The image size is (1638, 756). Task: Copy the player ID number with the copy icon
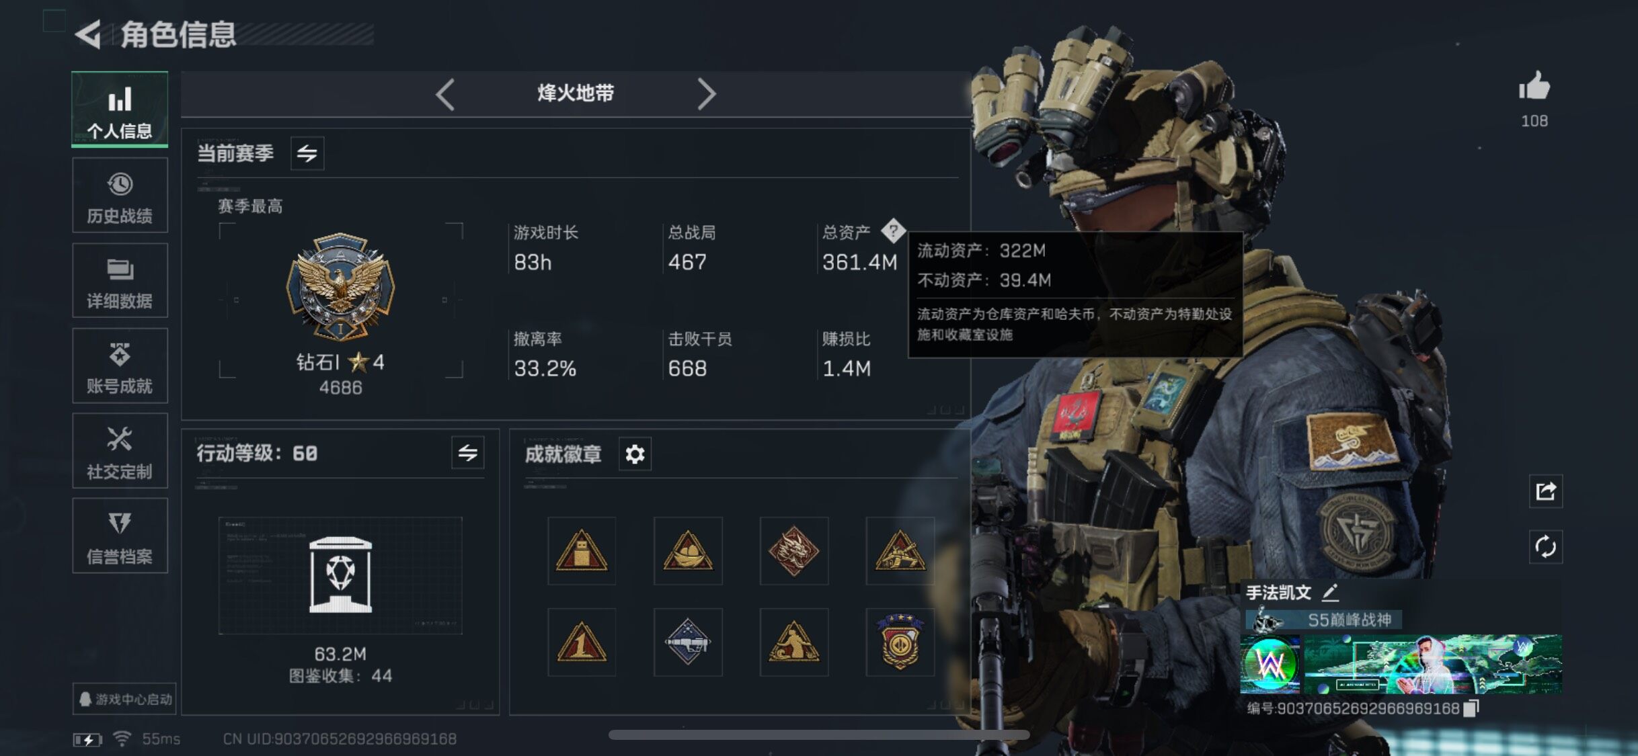1471,708
